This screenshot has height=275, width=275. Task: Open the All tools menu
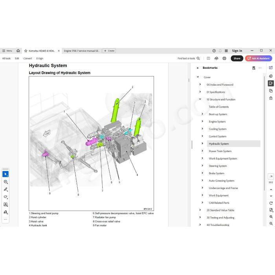[6, 59]
